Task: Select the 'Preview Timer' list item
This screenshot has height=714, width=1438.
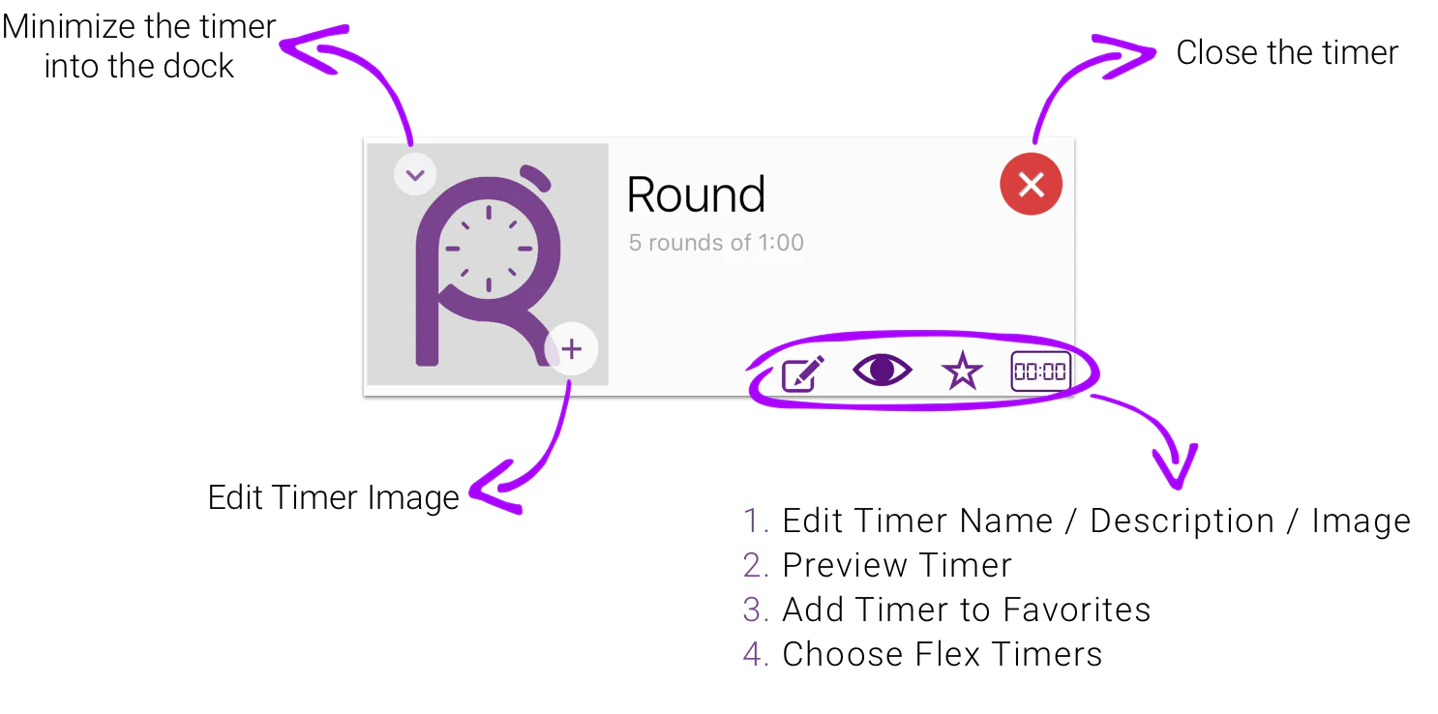Action: pos(896,565)
